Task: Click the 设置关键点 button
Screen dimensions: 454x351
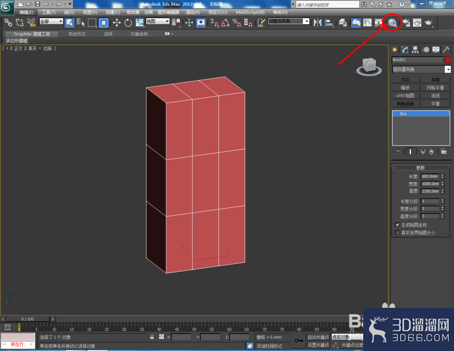Action: (x=318, y=345)
